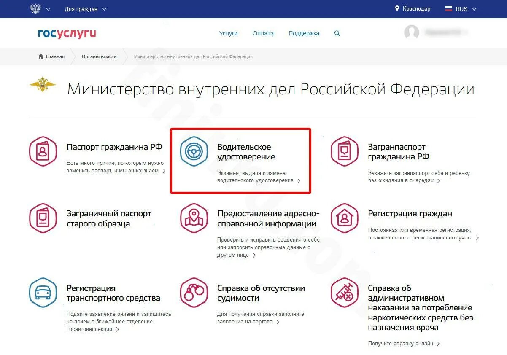This screenshot has height=355, width=507.
Task: Switch to the Оплата section
Action: (x=263, y=33)
